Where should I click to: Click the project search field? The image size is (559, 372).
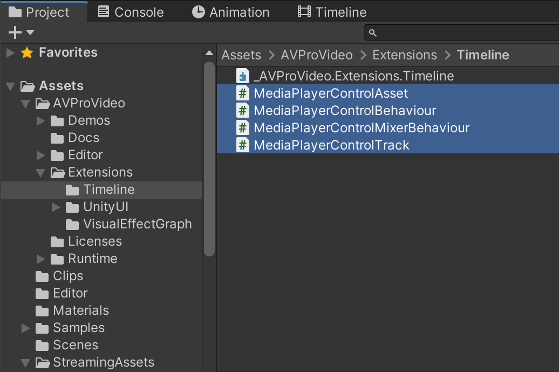[x=462, y=33]
